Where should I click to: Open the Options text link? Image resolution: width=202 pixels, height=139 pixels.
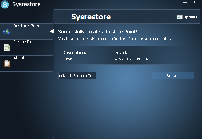190,17
